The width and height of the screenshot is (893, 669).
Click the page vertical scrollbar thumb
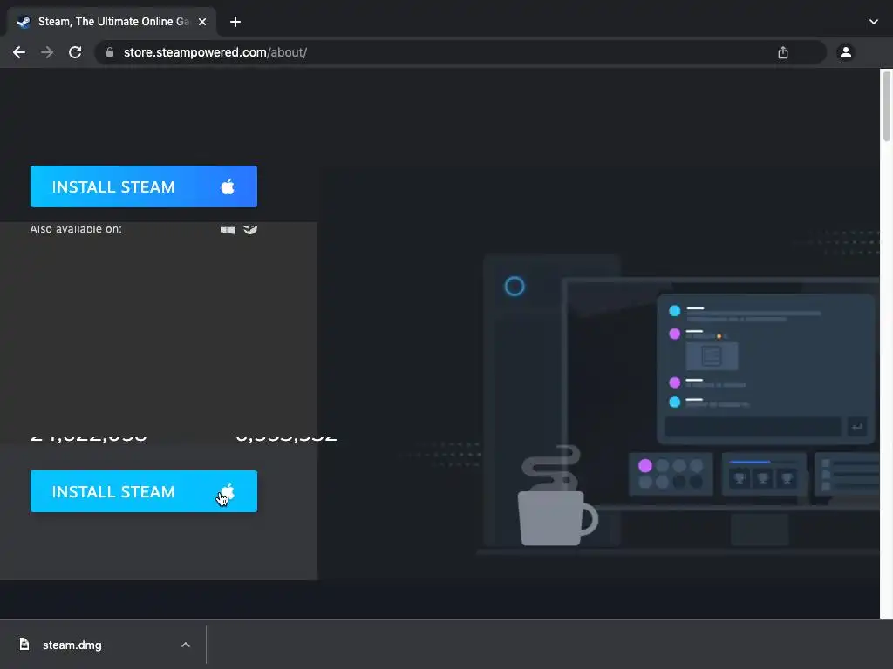pyautogui.click(x=887, y=105)
